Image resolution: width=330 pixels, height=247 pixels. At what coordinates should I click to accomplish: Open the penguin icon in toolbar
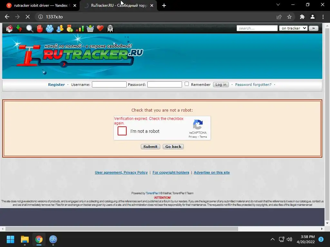110,28
